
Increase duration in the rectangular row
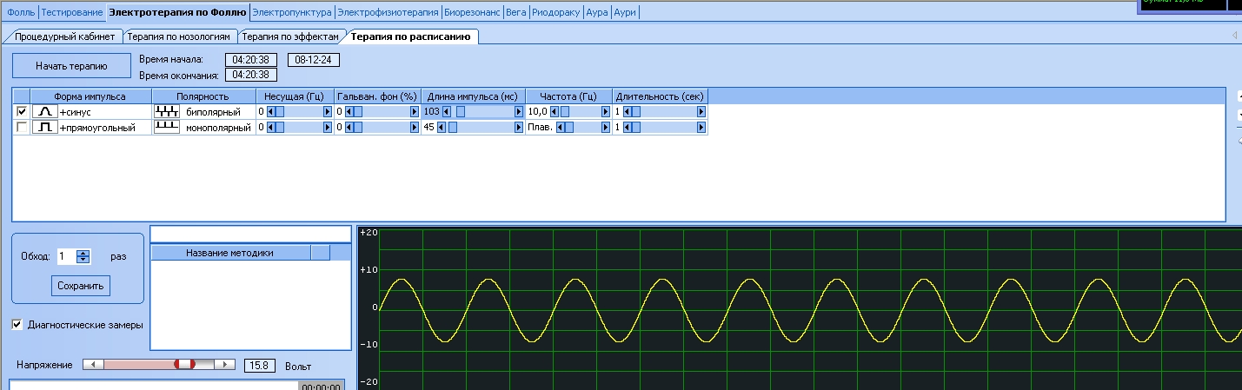pyautogui.click(x=701, y=128)
